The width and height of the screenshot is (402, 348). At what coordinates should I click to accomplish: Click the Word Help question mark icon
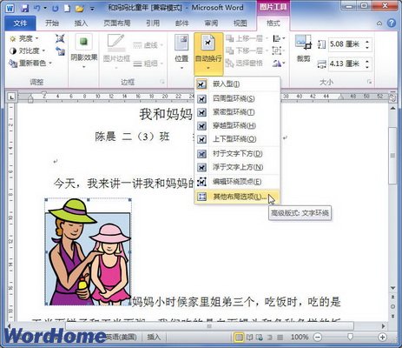(x=392, y=23)
